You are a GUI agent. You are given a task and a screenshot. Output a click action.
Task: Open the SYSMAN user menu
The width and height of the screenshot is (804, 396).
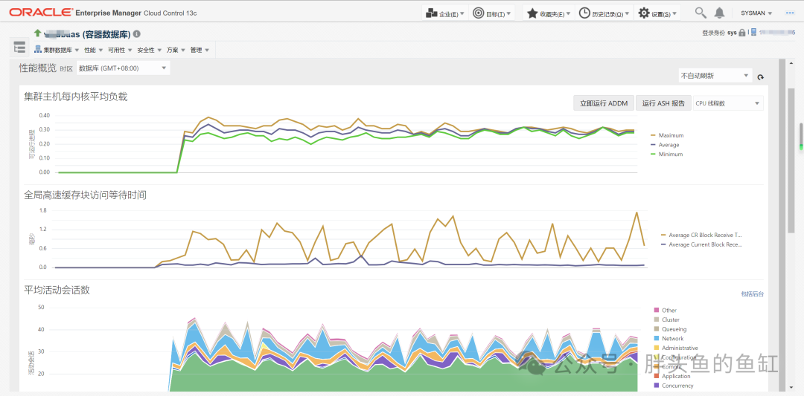(x=756, y=13)
